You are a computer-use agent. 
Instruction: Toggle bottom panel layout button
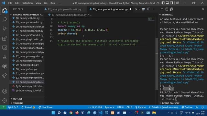(167, 3)
